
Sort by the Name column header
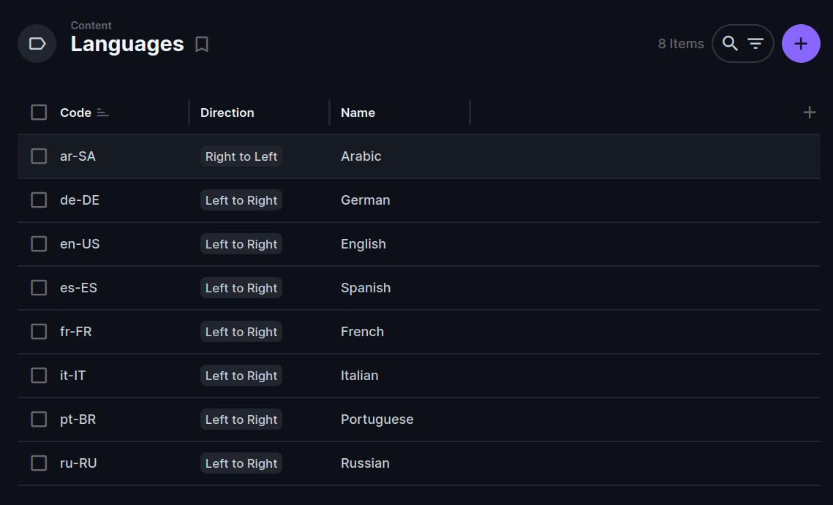[x=358, y=112]
